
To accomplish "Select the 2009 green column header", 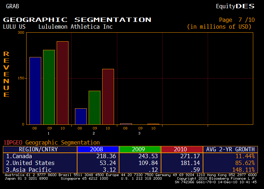I will 140,149.
